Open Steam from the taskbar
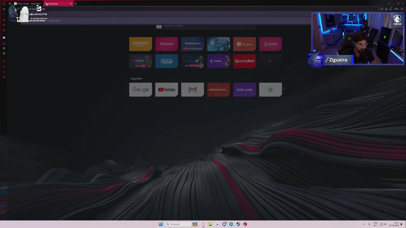The image size is (406, 228). click(x=238, y=224)
